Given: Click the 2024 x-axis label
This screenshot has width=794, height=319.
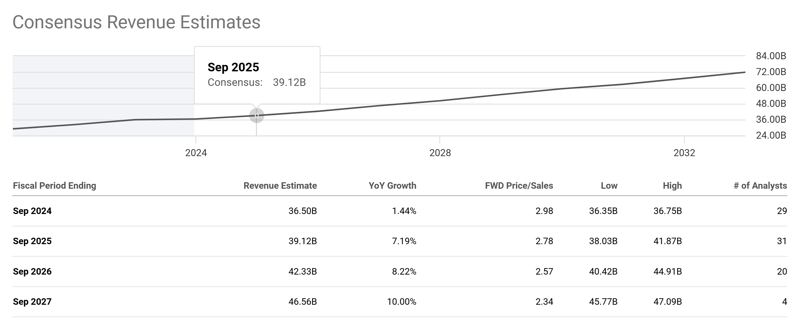Looking at the screenshot, I should pyautogui.click(x=196, y=153).
